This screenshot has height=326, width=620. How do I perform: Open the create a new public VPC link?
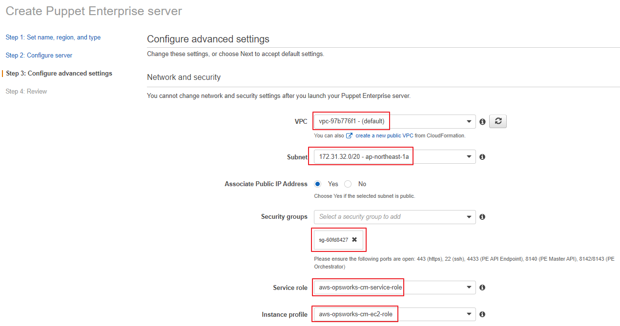tap(384, 136)
